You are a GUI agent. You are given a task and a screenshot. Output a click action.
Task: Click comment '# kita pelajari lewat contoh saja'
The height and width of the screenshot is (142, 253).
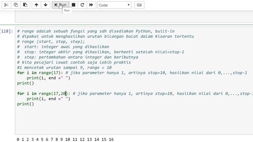coord(74,62)
